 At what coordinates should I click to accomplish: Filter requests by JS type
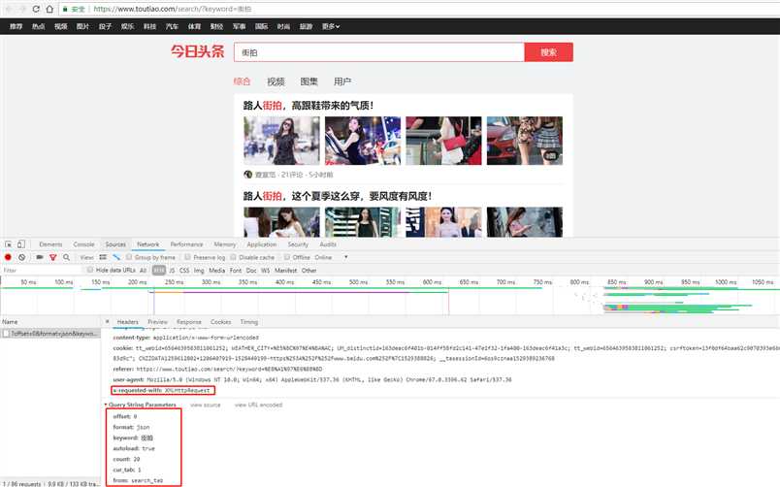pos(172,270)
